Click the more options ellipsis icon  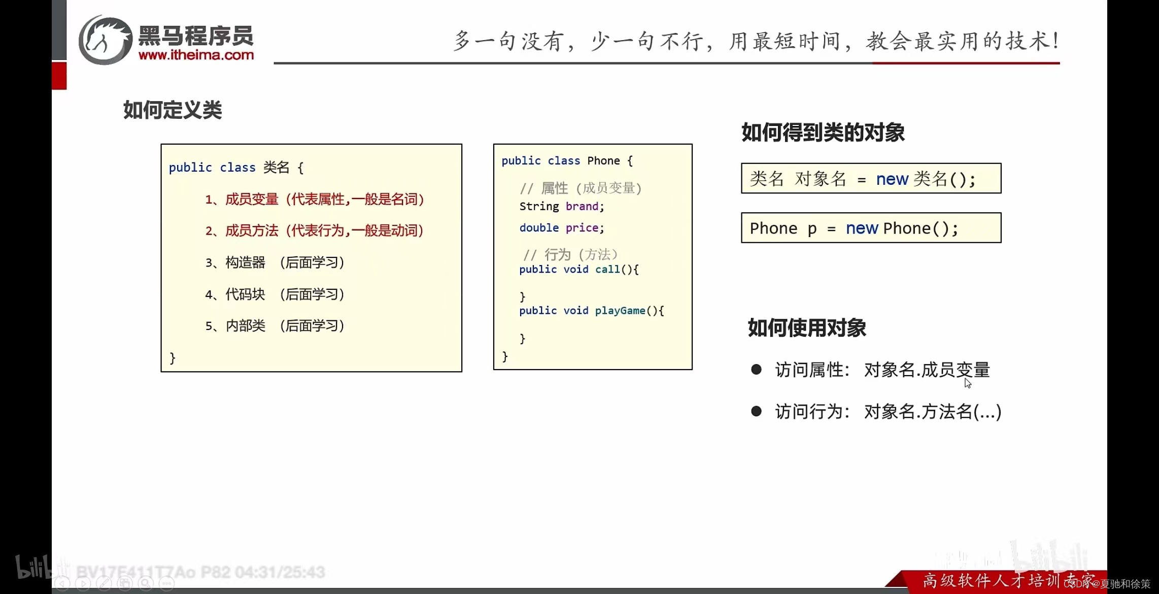pos(167,583)
